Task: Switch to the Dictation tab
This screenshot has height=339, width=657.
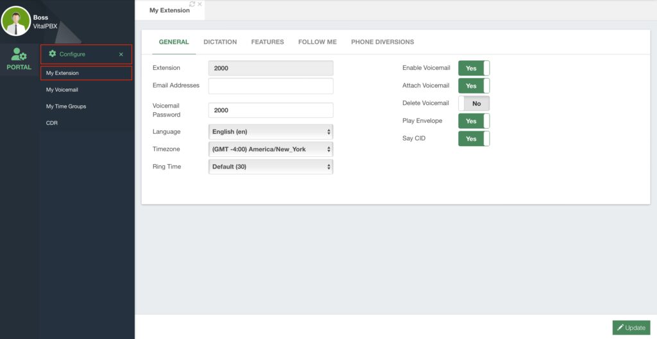Action: pyautogui.click(x=220, y=42)
